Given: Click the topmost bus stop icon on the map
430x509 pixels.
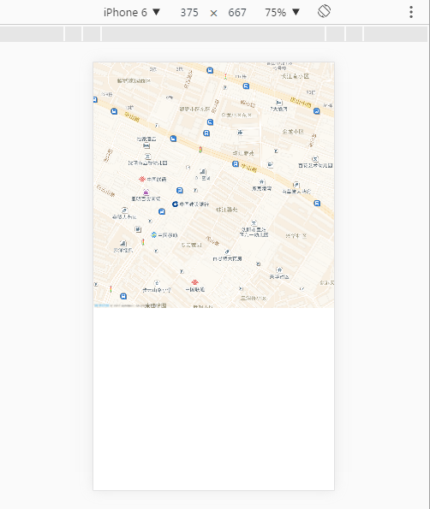Looking at the screenshot, I should [x=210, y=70].
